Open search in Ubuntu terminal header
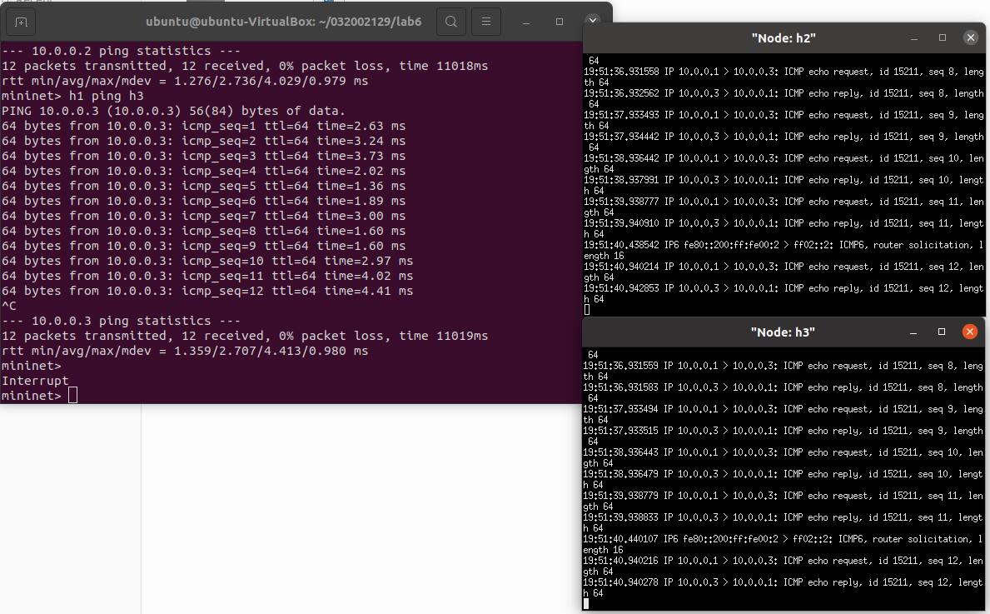This screenshot has height=614, width=990. [x=450, y=22]
